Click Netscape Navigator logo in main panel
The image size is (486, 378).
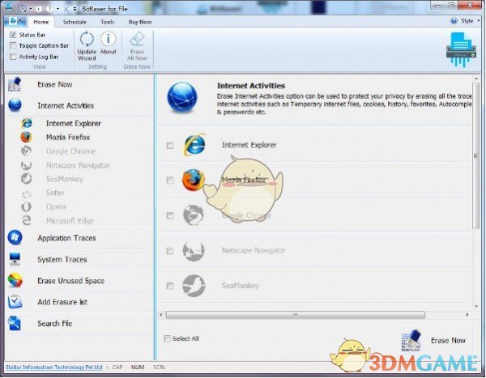(x=194, y=250)
